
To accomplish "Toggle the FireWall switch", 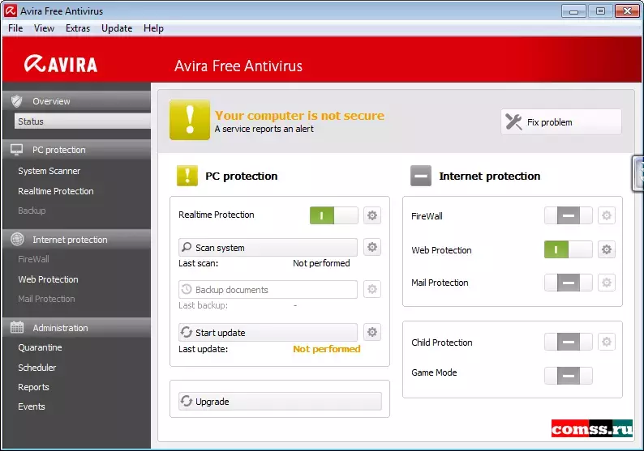I will (569, 215).
